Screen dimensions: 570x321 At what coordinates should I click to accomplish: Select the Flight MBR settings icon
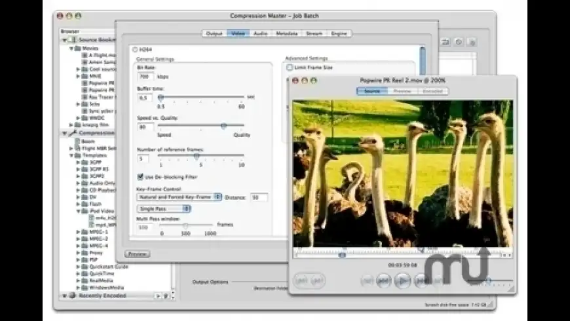(78, 148)
